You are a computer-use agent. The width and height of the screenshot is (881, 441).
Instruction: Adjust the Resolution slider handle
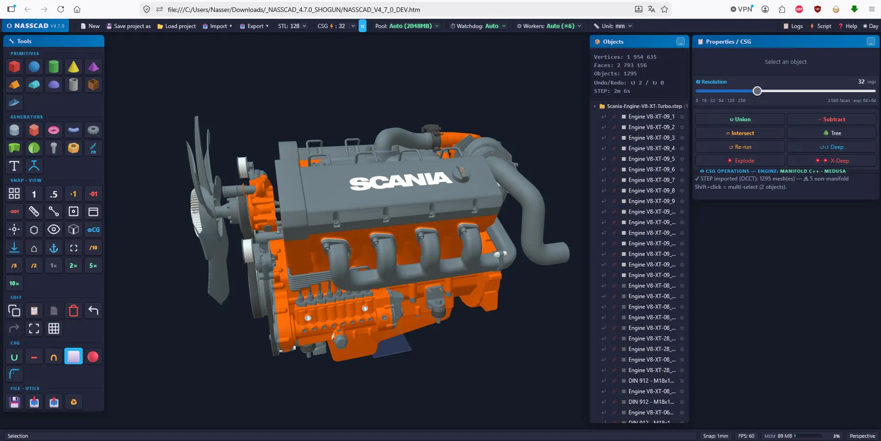tap(757, 91)
